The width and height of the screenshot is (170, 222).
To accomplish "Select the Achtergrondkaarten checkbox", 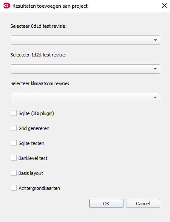I will (14, 188).
